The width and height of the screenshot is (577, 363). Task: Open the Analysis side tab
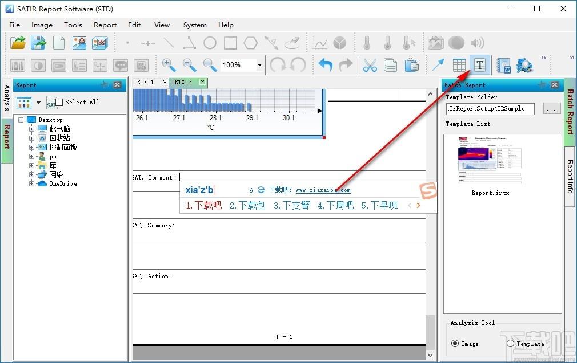(x=7, y=97)
